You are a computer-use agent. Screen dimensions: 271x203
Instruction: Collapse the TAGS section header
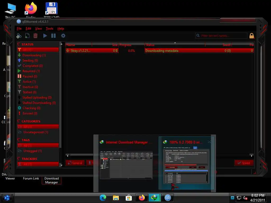[26, 140]
